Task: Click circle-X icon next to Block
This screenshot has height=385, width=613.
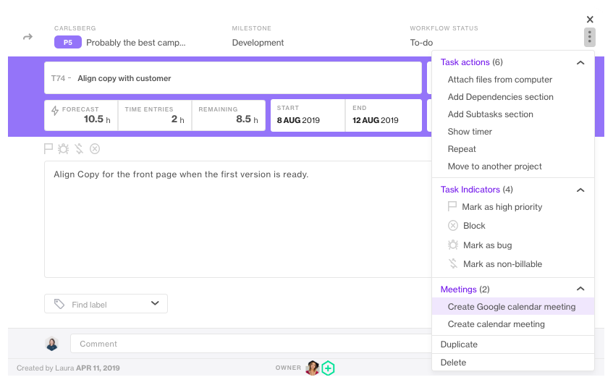Action: pos(453,226)
